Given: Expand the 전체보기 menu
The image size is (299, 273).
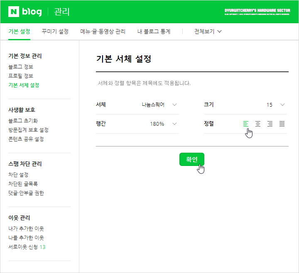Looking at the screenshot, I should coord(208,32).
